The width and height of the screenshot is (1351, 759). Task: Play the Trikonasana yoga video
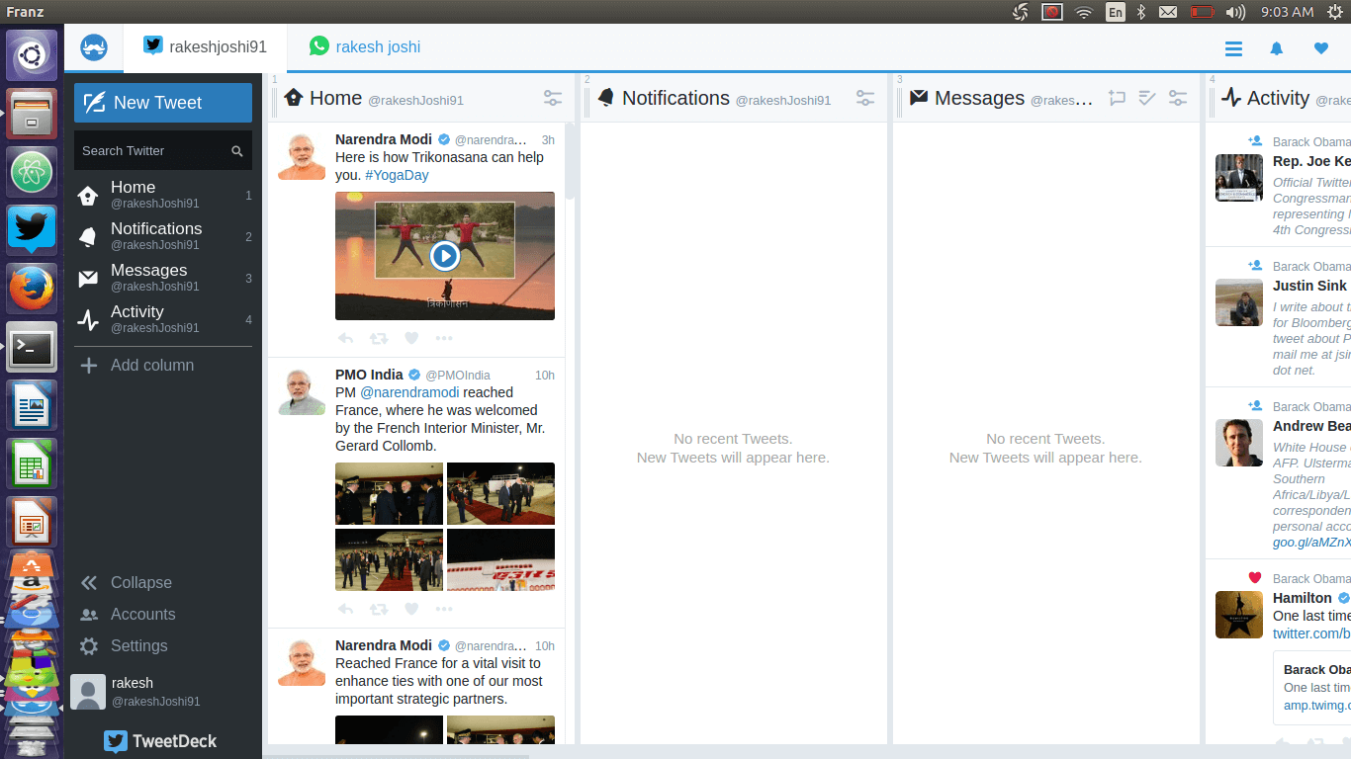point(445,256)
